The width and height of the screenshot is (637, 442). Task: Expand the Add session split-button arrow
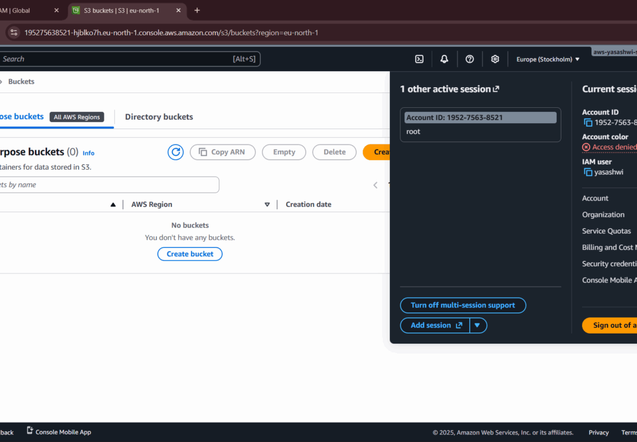tap(478, 325)
